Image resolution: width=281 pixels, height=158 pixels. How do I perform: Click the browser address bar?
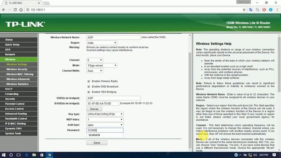[x=134, y=10]
